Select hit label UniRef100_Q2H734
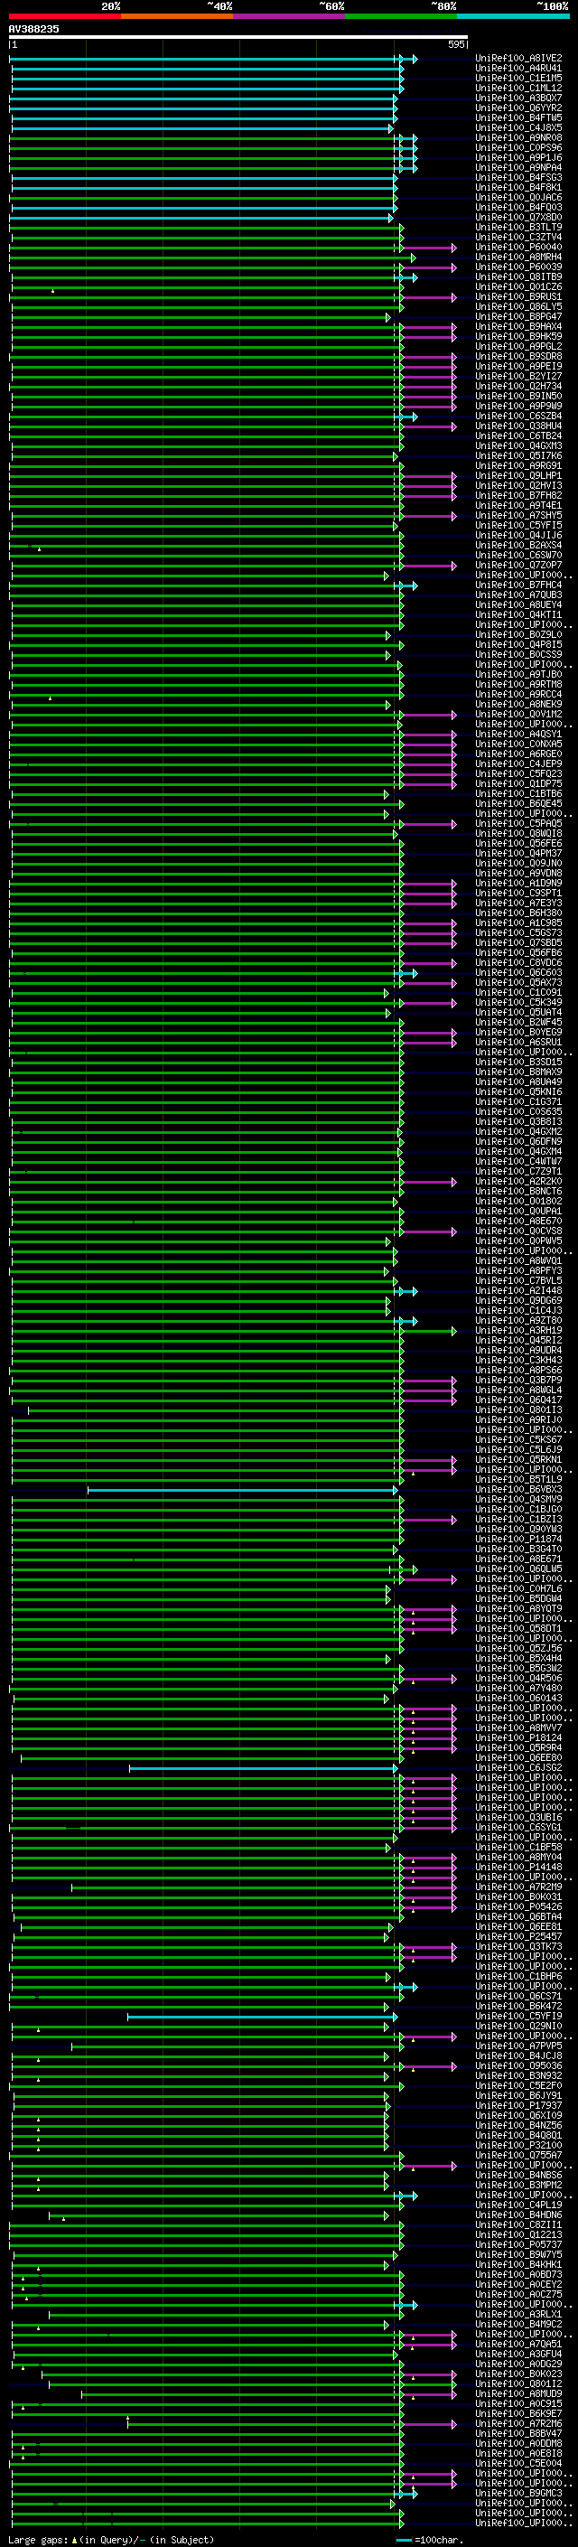Screen dimensions: 578x2547 point(518,387)
